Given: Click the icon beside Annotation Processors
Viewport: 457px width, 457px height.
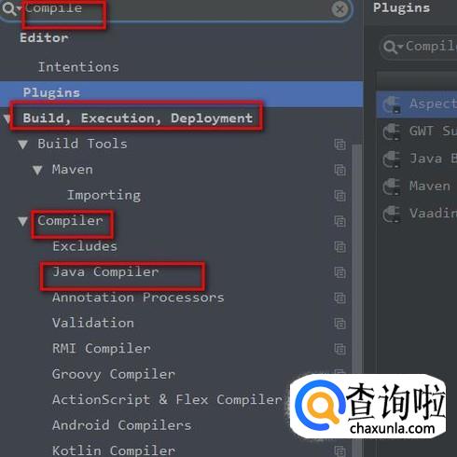Looking at the screenshot, I should coord(339,298).
